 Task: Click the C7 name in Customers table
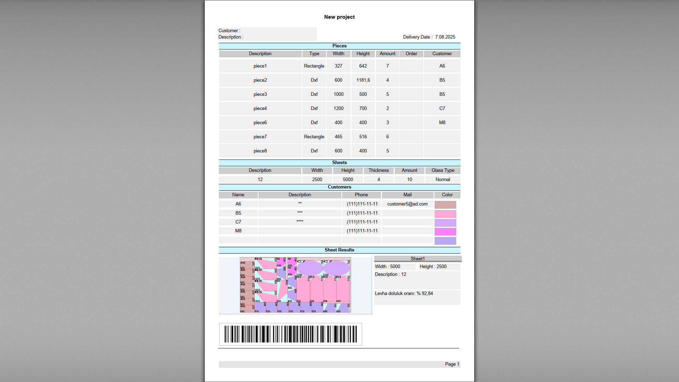tap(238, 222)
